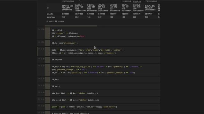204x114 pixels.
Task: Click the line with pd.to_numeric errors='coerce'
Action: click(x=84, y=53)
